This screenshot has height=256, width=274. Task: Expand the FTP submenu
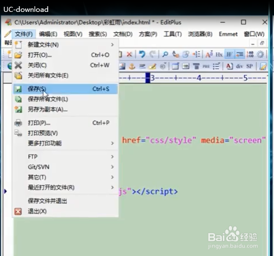pos(66,157)
